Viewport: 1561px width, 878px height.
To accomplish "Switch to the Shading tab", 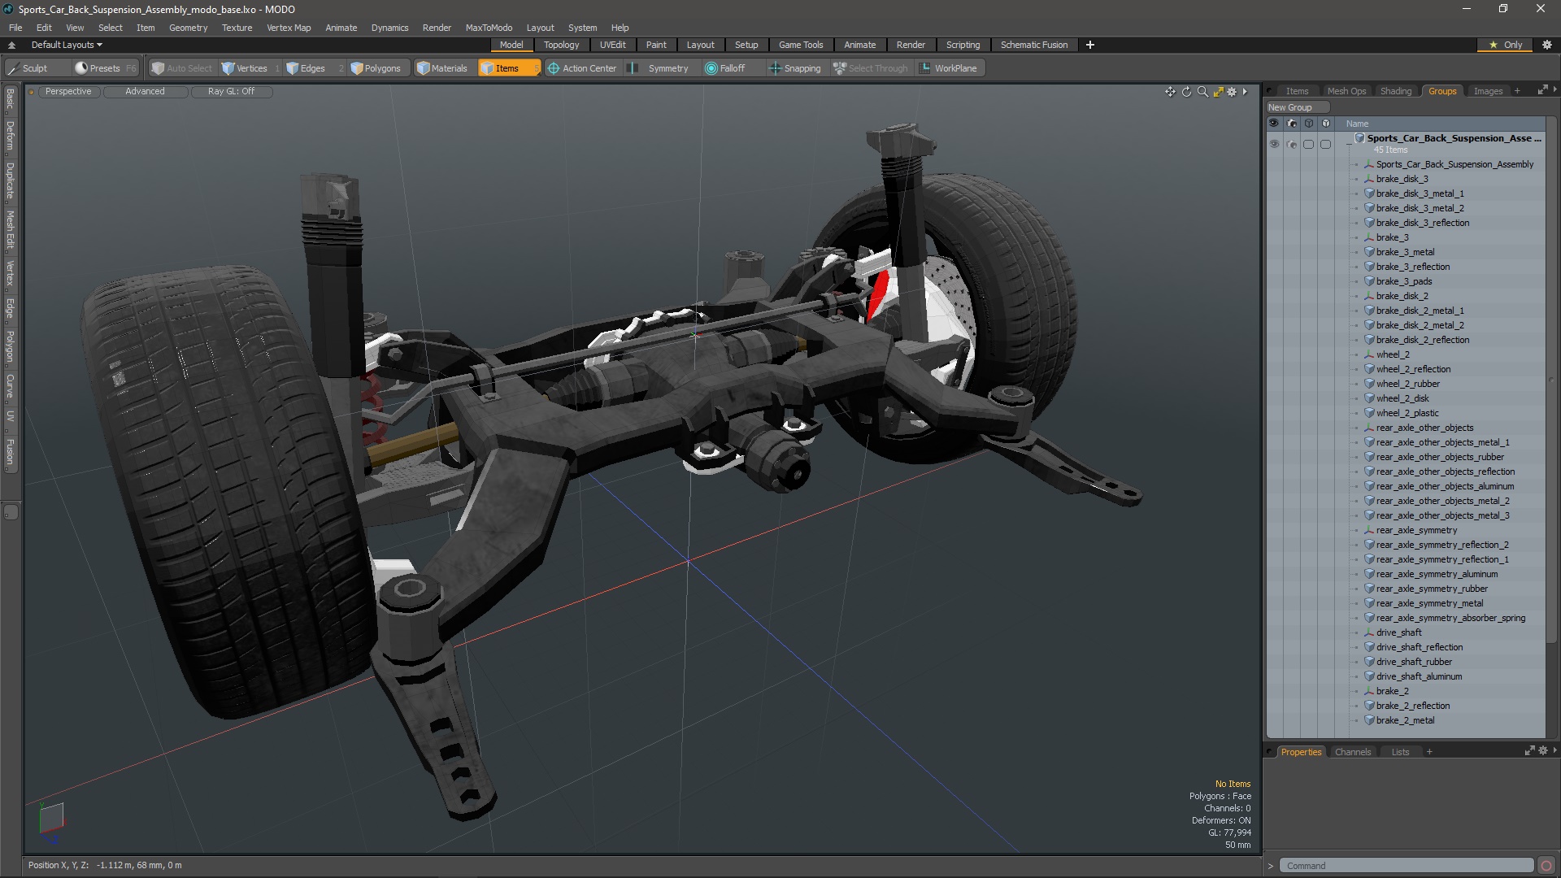I will point(1395,91).
